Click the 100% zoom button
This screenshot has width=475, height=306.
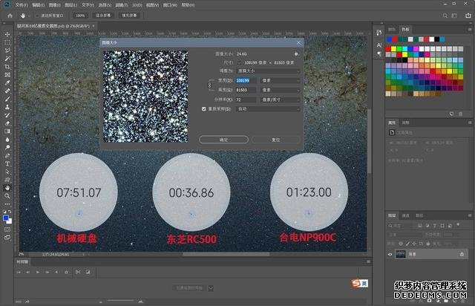tap(80, 16)
